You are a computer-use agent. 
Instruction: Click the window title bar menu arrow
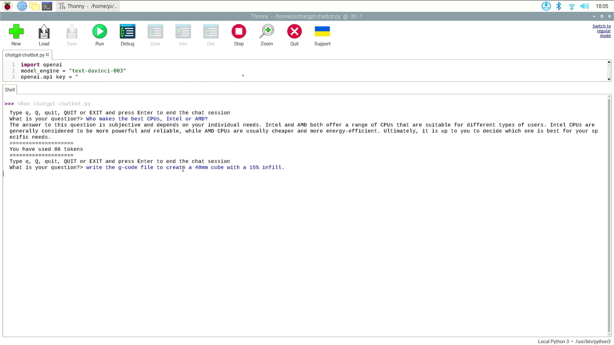[594, 16]
